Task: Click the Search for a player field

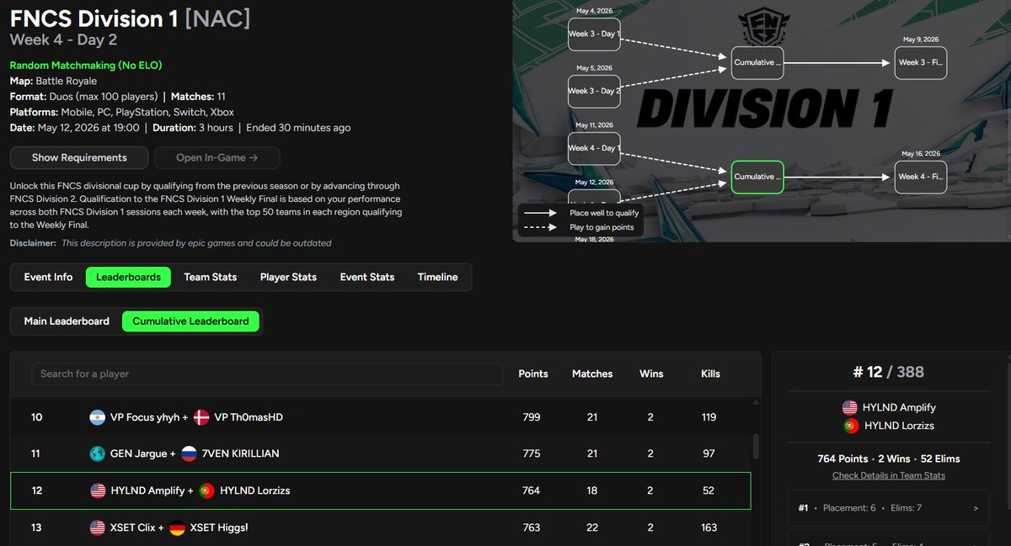Action: tap(267, 374)
